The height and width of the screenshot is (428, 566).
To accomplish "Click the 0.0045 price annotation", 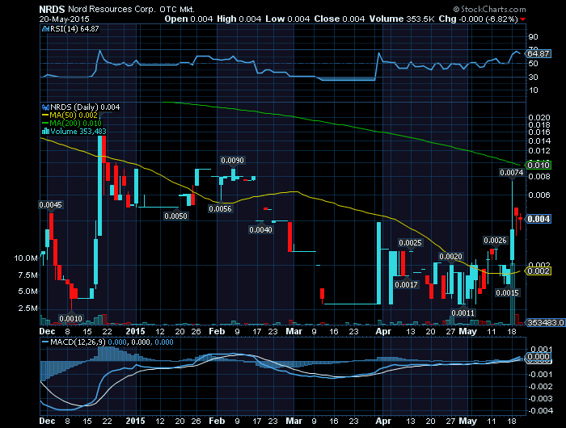I will tap(51, 205).
